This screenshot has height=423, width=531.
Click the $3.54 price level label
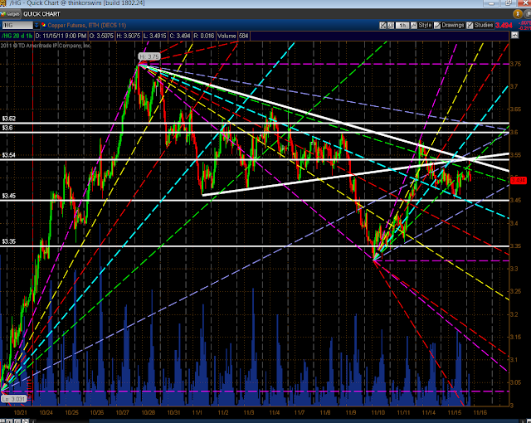pyautogui.click(x=9, y=155)
